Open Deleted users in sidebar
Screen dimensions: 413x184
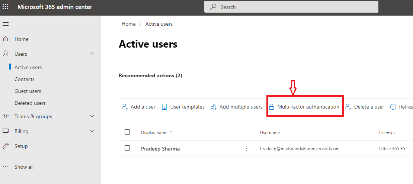30,103
